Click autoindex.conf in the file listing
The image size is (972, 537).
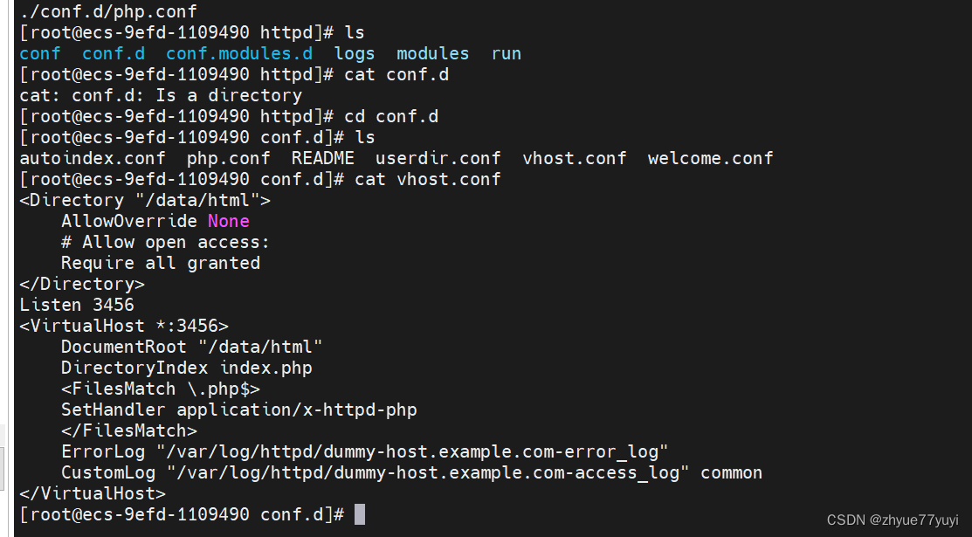coord(92,158)
